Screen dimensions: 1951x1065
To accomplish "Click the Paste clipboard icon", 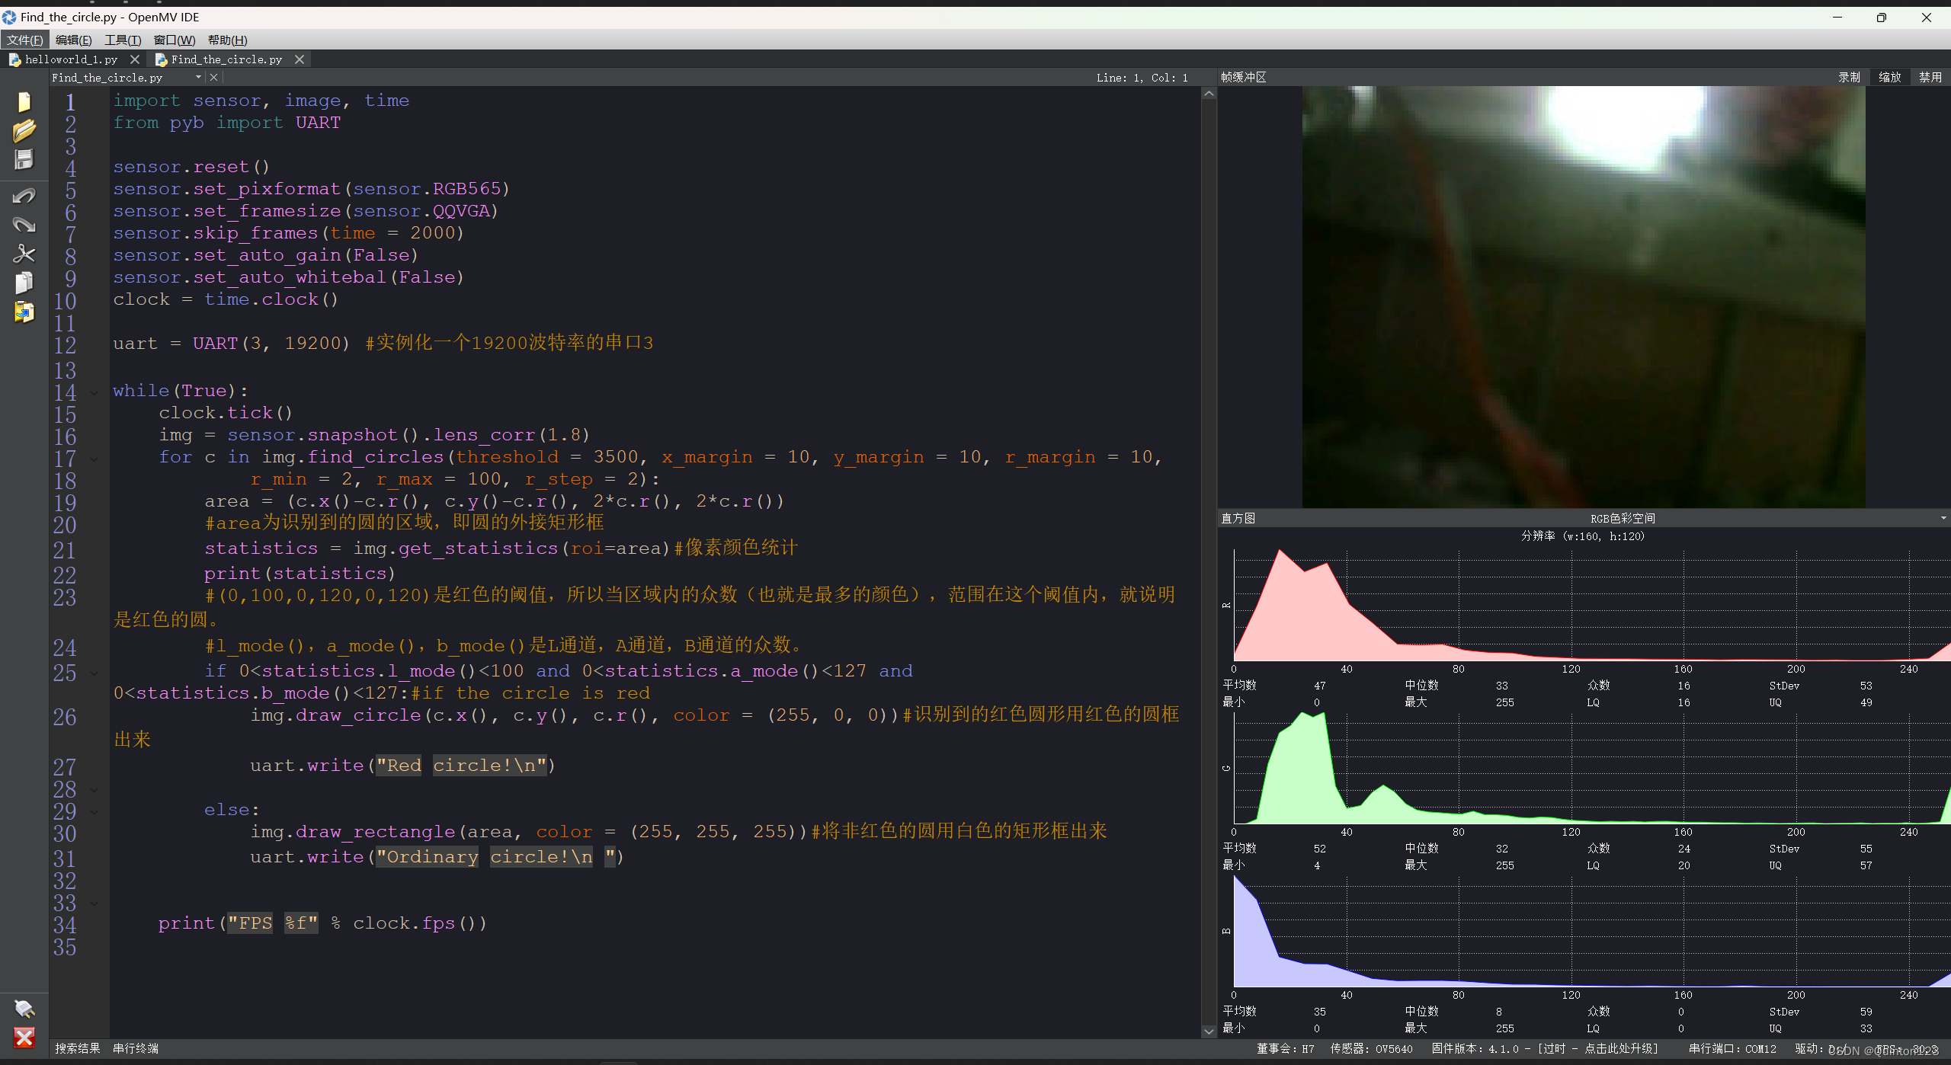I will pyautogui.click(x=24, y=312).
